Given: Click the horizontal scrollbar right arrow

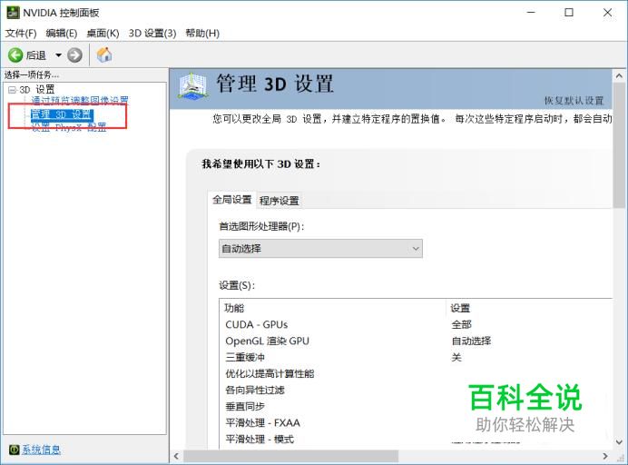Looking at the screenshot, I should coord(605,456).
